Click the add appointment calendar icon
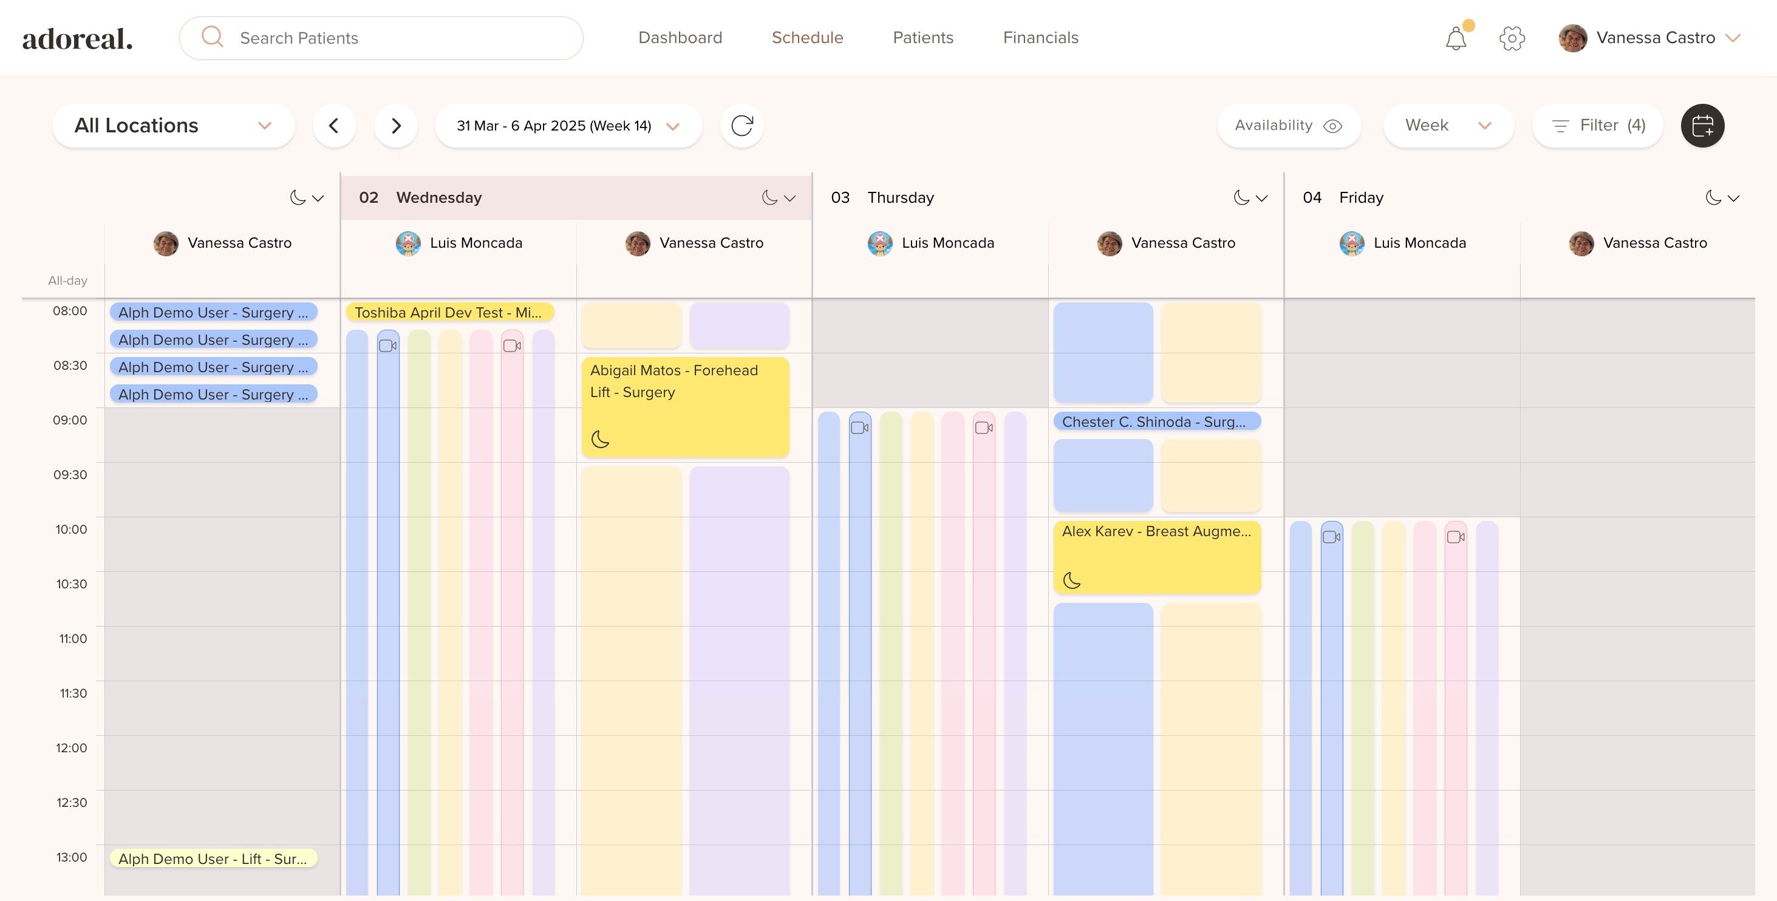 click(1702, 126)
